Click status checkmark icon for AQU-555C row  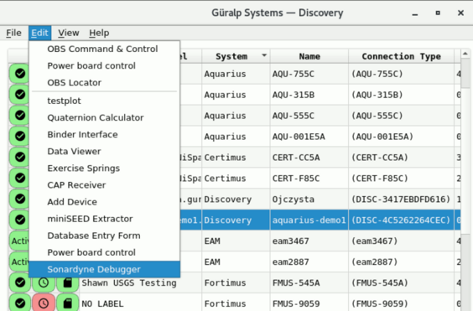[20, 115]
